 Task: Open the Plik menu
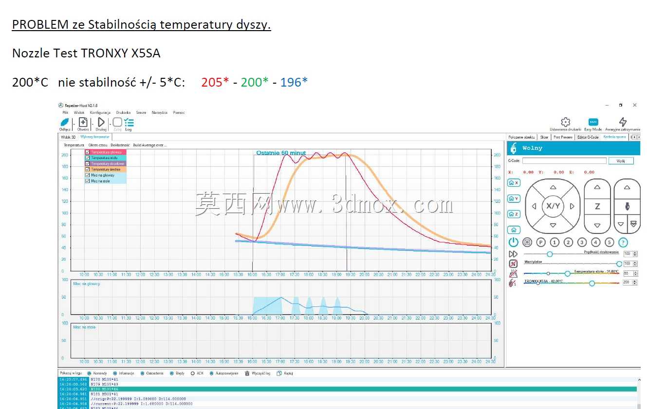coord(65,112)
